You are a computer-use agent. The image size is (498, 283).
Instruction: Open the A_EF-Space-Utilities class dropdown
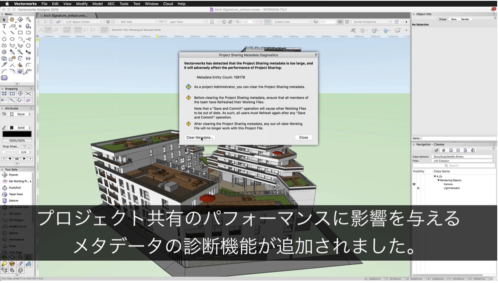pyautogui.click(x=84, y=22)
